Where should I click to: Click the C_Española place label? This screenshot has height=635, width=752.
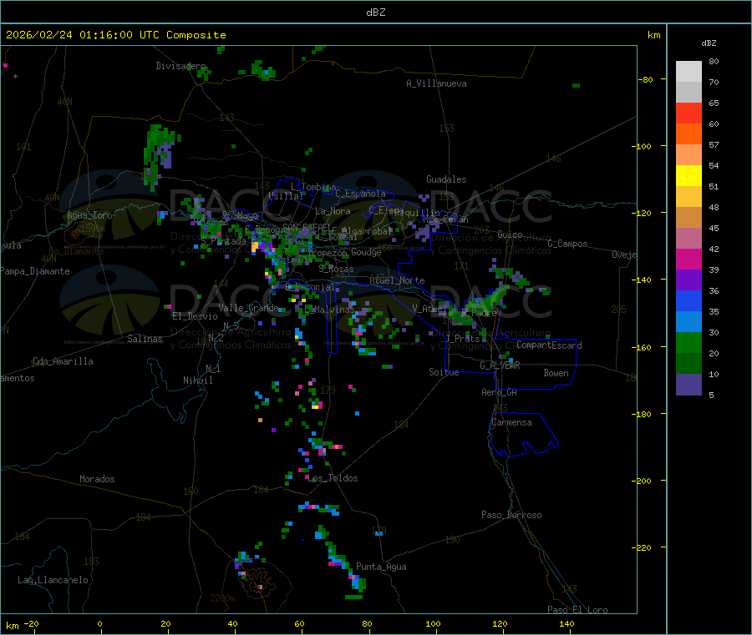coord(360,194)
